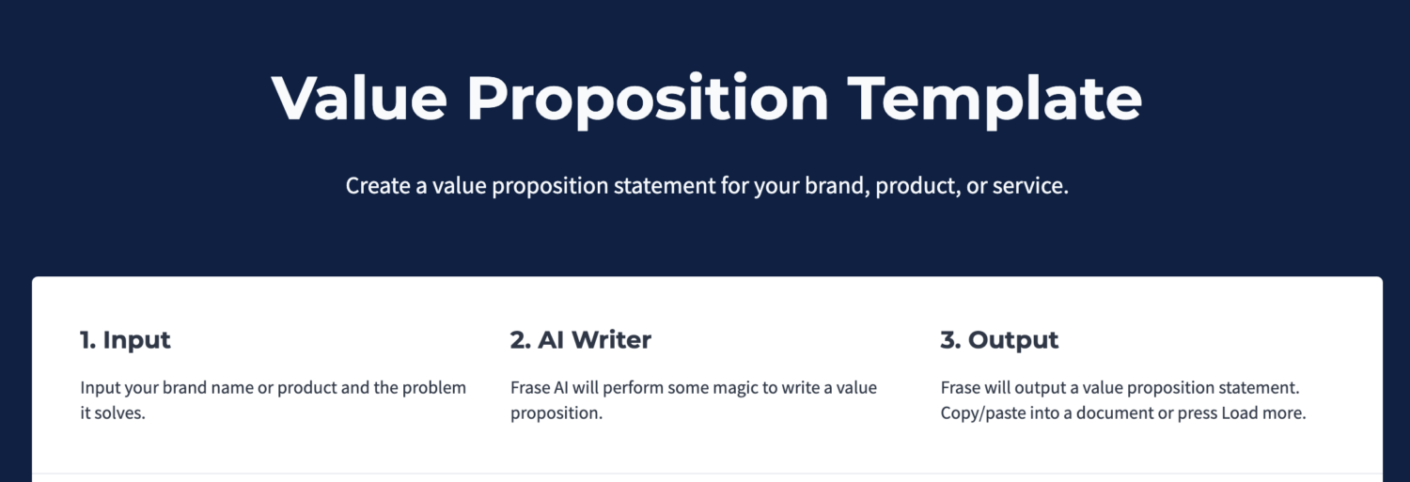Click the word "Template" in the page title

(x=995, y=97)
